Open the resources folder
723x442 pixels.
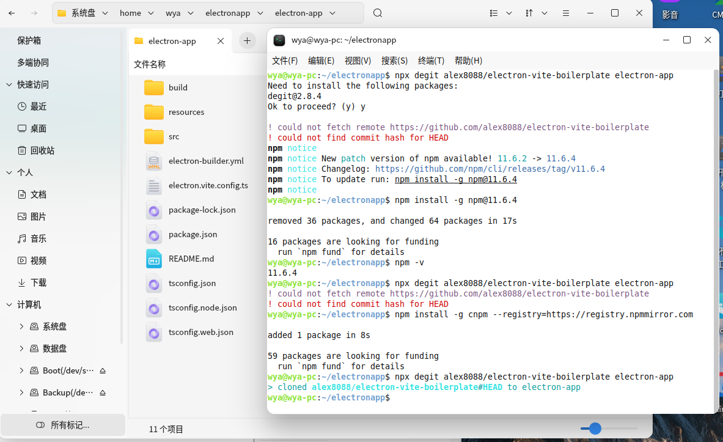pyautogui.click(x=154, y=112)
